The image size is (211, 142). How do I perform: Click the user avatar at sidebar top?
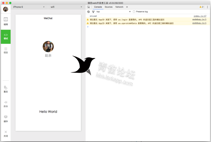pyautogui.click(x=6, y=9)
